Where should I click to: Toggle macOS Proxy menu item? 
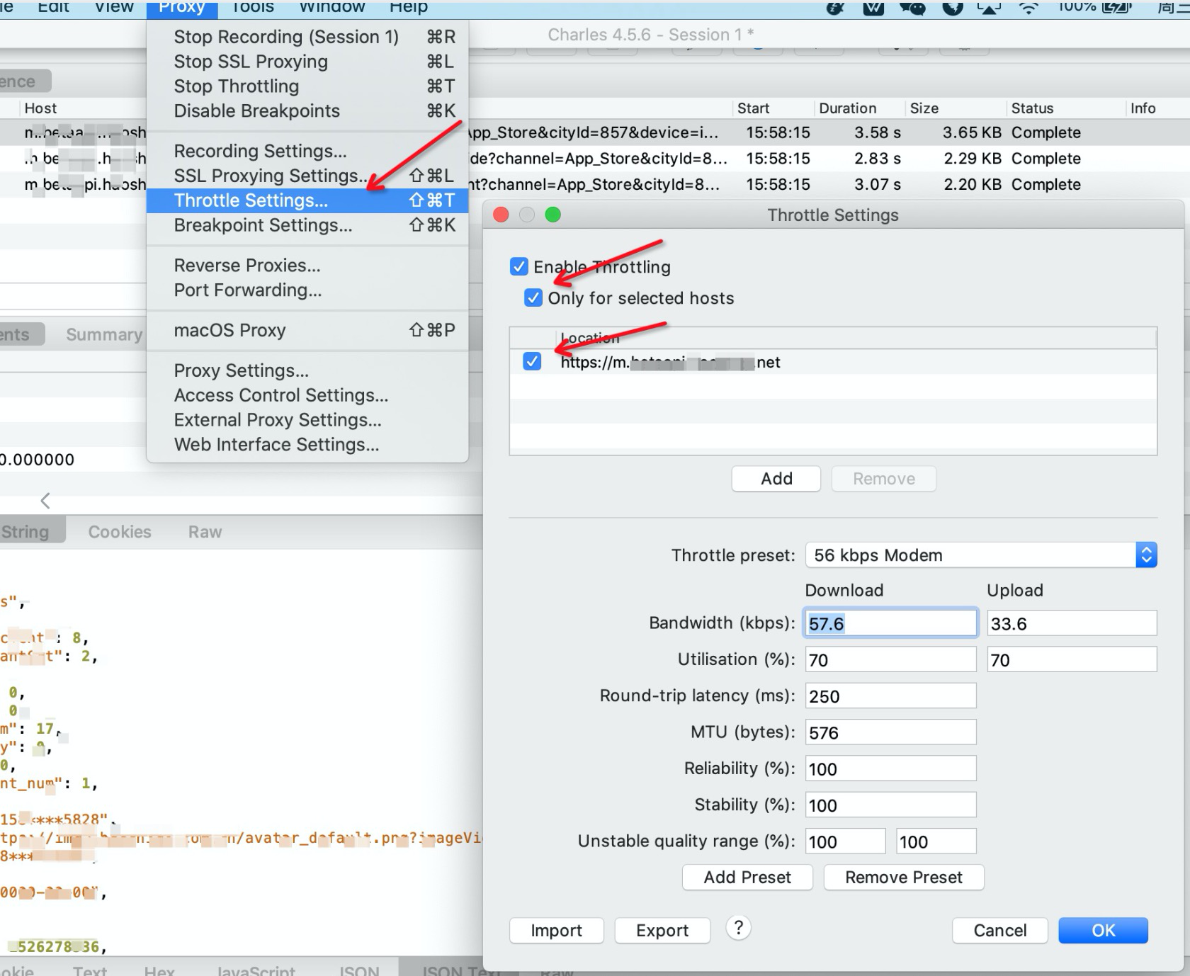[307, 331]
